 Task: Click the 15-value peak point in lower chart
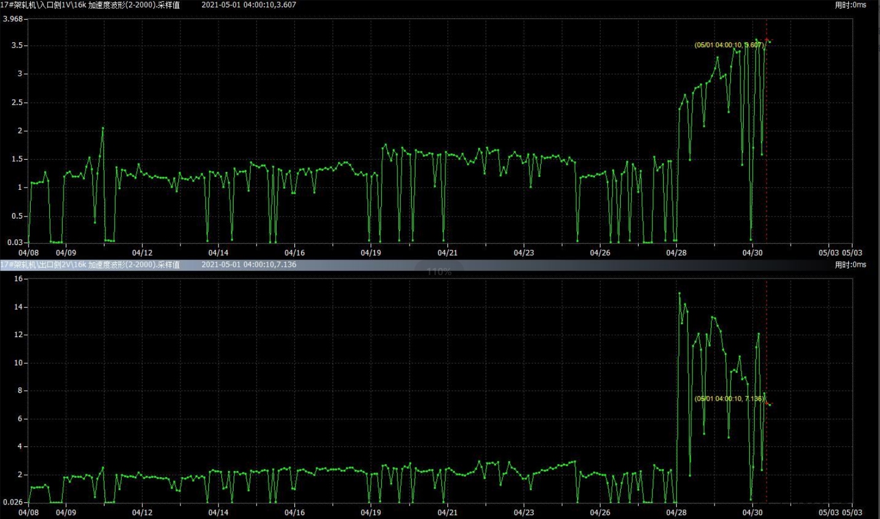coord(679,293)
